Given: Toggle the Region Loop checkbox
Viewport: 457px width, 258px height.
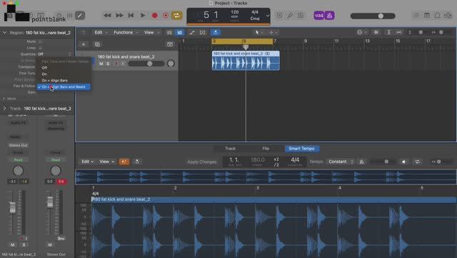Looking at the screenshot, I should point(40,48).
